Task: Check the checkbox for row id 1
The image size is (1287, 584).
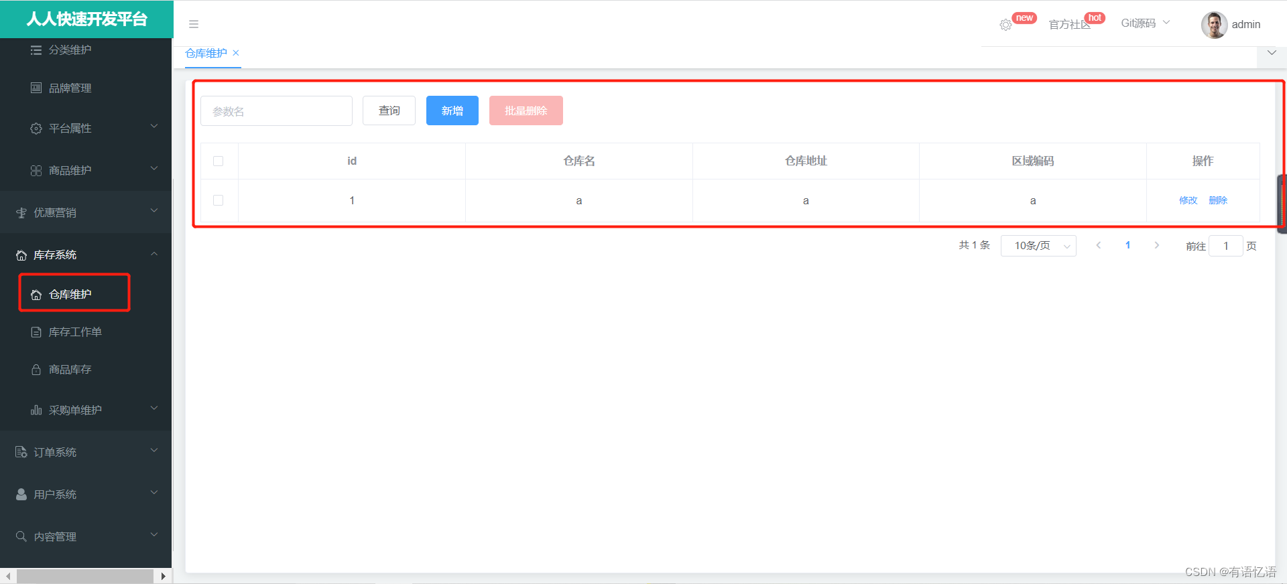Action: [x=218, y=200]
